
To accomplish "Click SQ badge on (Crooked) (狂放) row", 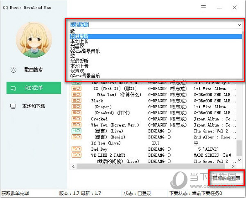I will pos(77,113).
